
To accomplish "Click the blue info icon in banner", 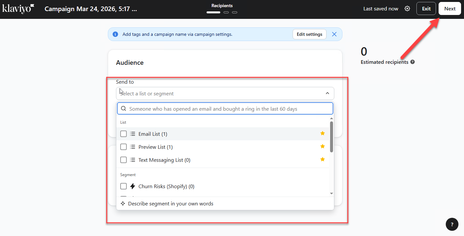I will (115, 34).
